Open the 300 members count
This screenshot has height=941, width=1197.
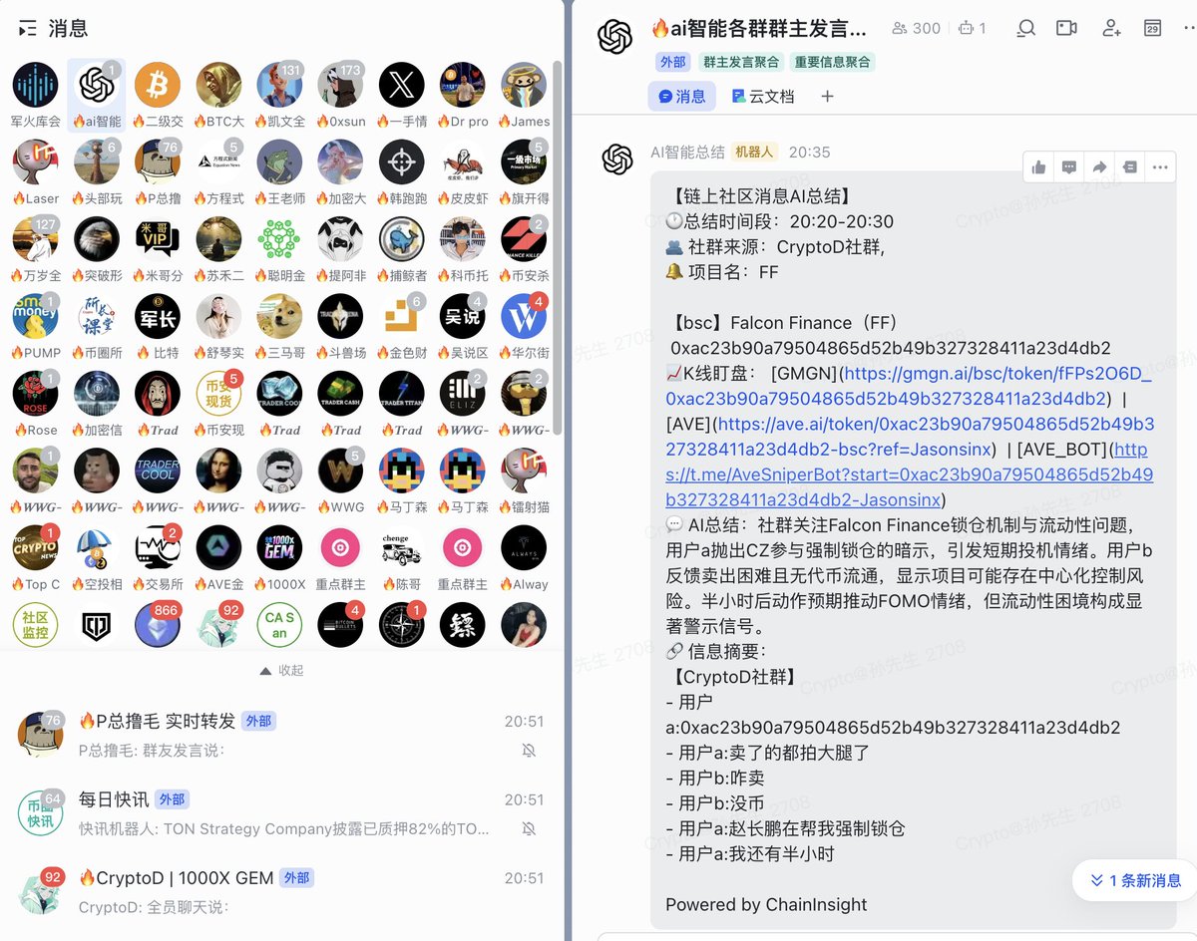917,28
